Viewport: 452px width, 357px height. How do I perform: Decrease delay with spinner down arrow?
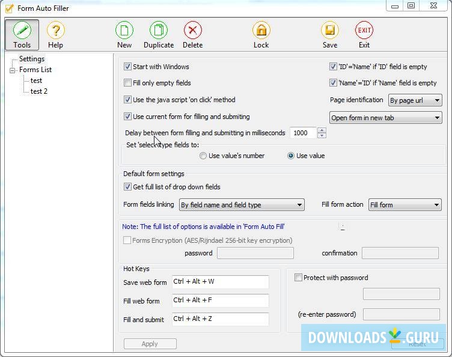[x=322, y=136]
